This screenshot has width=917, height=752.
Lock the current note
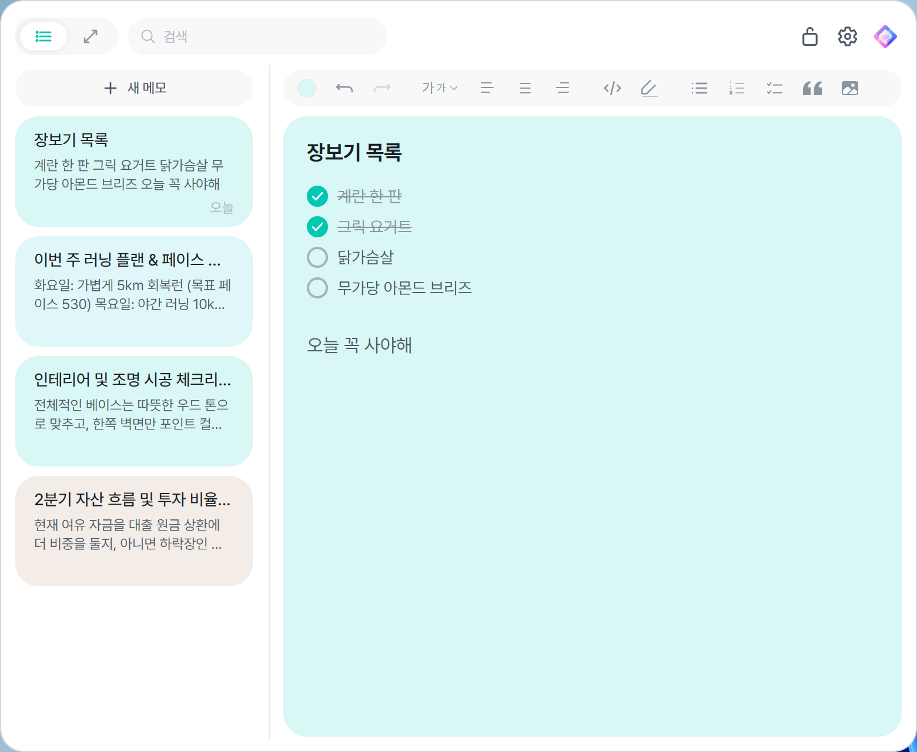[810, 36]
